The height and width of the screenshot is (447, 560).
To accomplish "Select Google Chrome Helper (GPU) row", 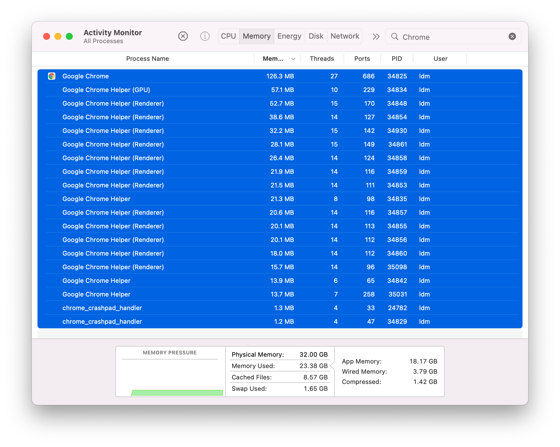I will [x=280, y=90].
